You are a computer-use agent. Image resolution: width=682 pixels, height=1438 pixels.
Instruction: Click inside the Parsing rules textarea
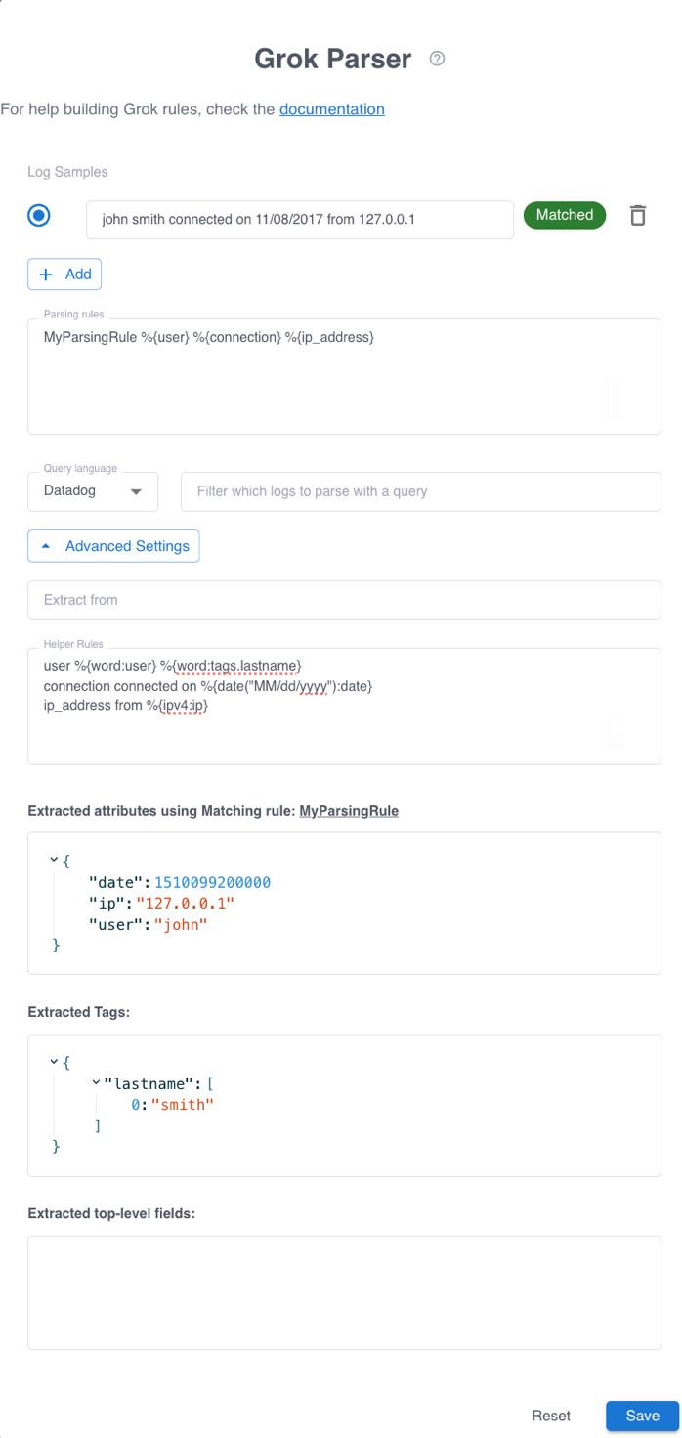(x=344, y=376)
